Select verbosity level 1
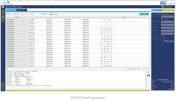Viewport: 176px width, 101px height. point(138,69)
